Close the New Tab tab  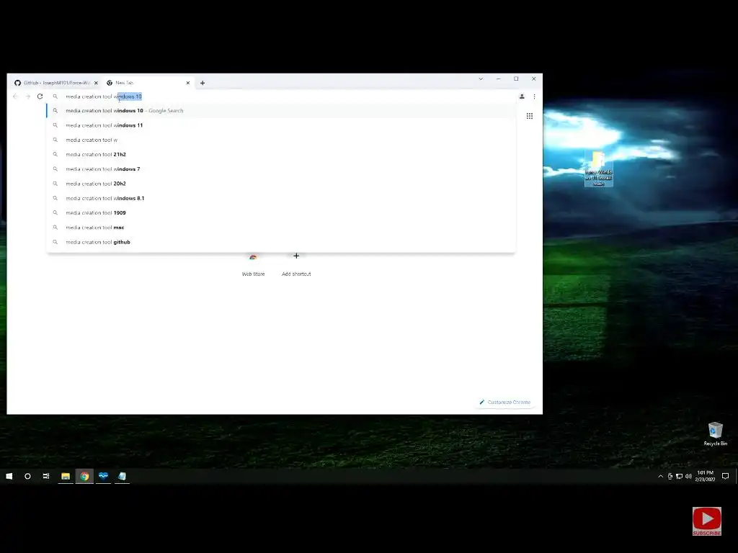pos(188,83)
